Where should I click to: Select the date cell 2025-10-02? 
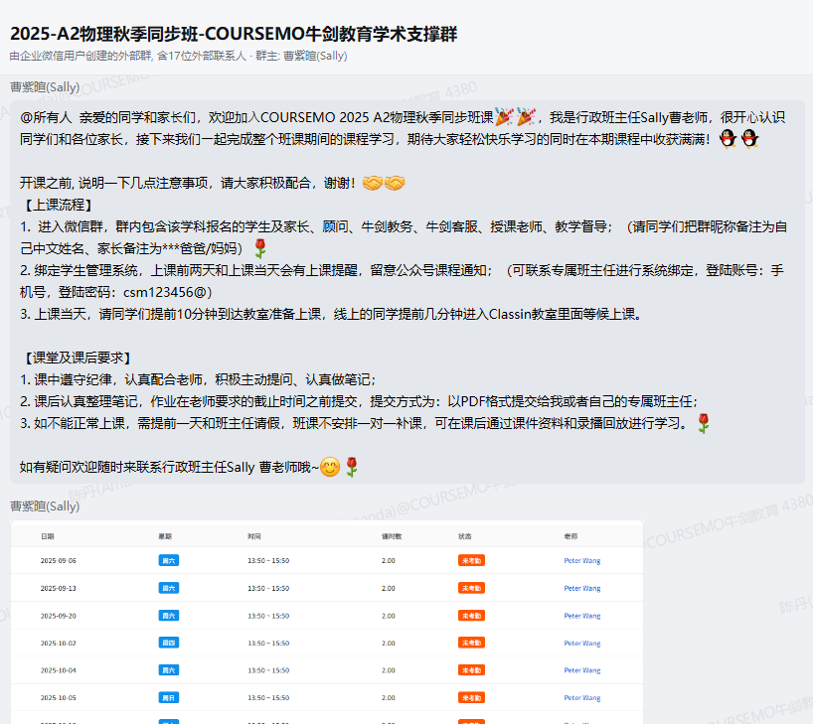click(58, 644)
